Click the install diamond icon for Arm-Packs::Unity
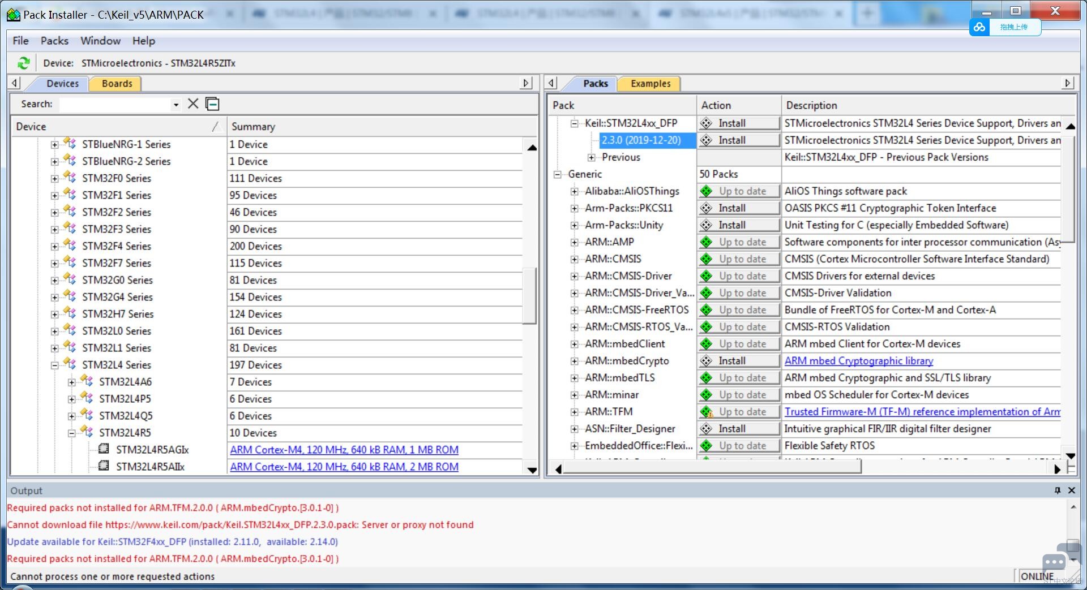 [x=707, y=225]
